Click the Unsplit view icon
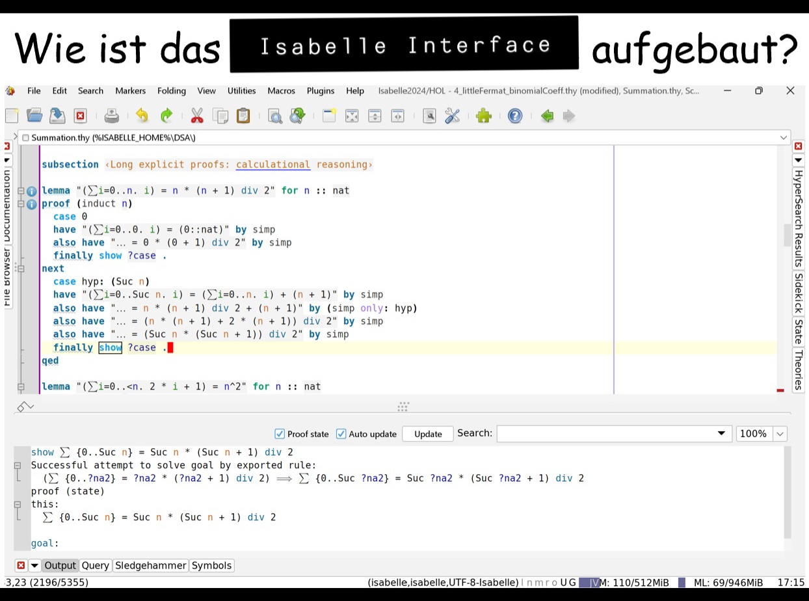Viewport: 809px width, 601px height. 352,116
